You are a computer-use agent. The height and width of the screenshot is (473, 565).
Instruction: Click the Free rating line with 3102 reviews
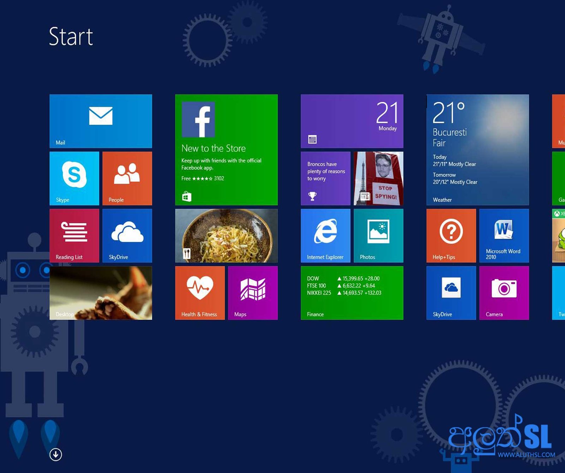(203, 178)
